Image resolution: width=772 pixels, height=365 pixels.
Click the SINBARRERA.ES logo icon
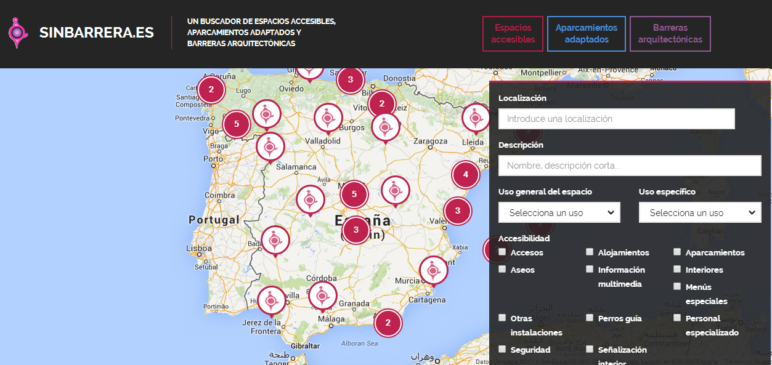click(18, 33)
